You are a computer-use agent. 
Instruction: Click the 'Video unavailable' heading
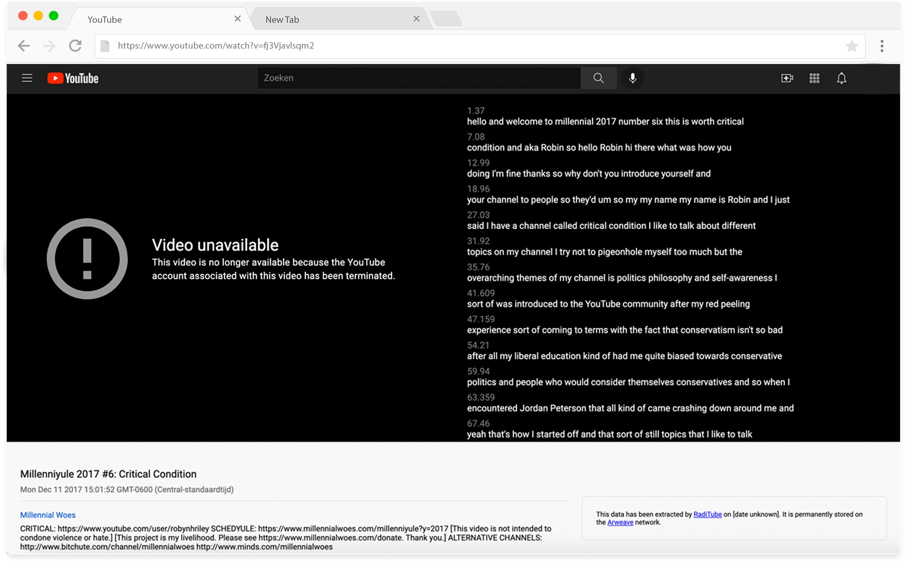pos(215,245)
